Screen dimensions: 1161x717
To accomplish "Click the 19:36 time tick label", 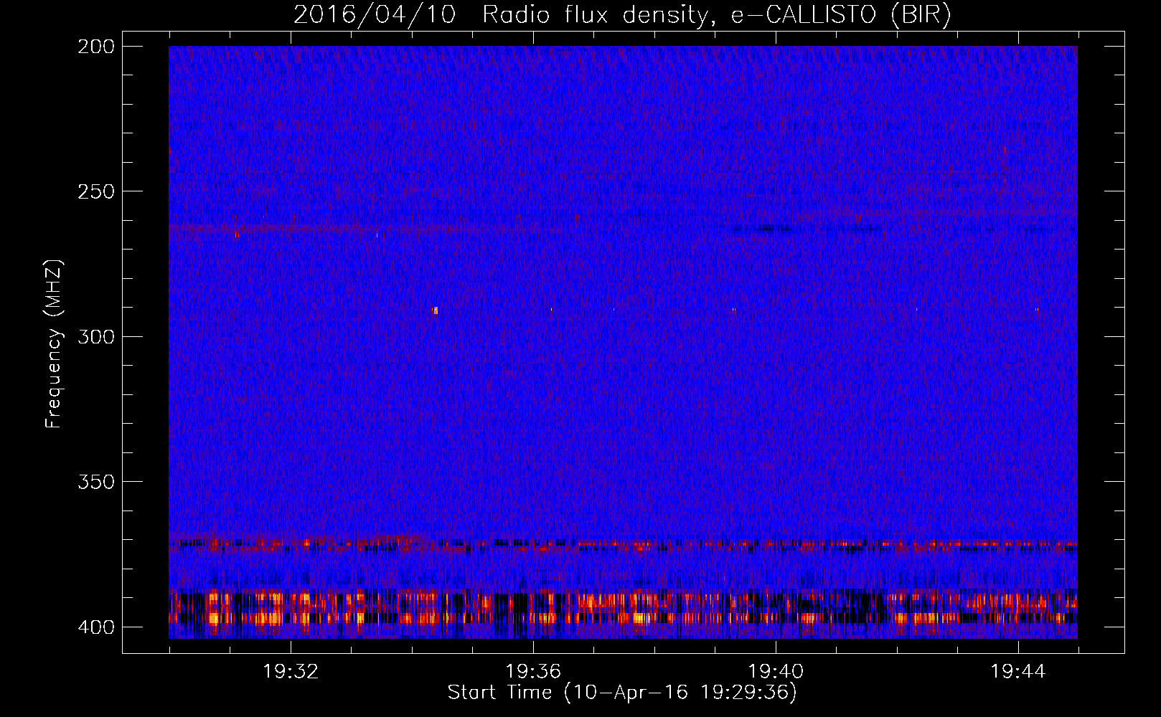I will [x=533, y=671].
